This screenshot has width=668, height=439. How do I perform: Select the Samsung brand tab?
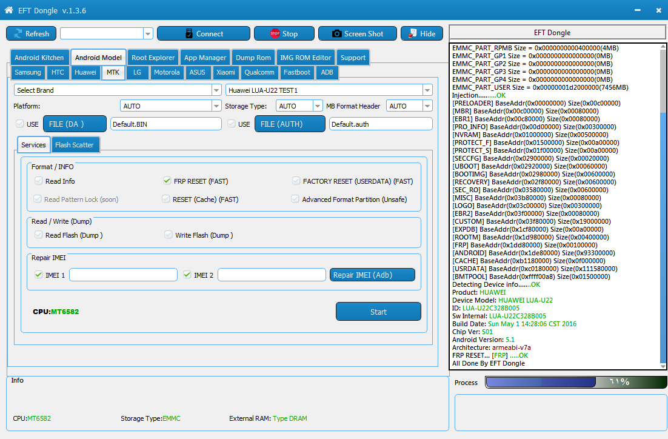coord(28,72)
